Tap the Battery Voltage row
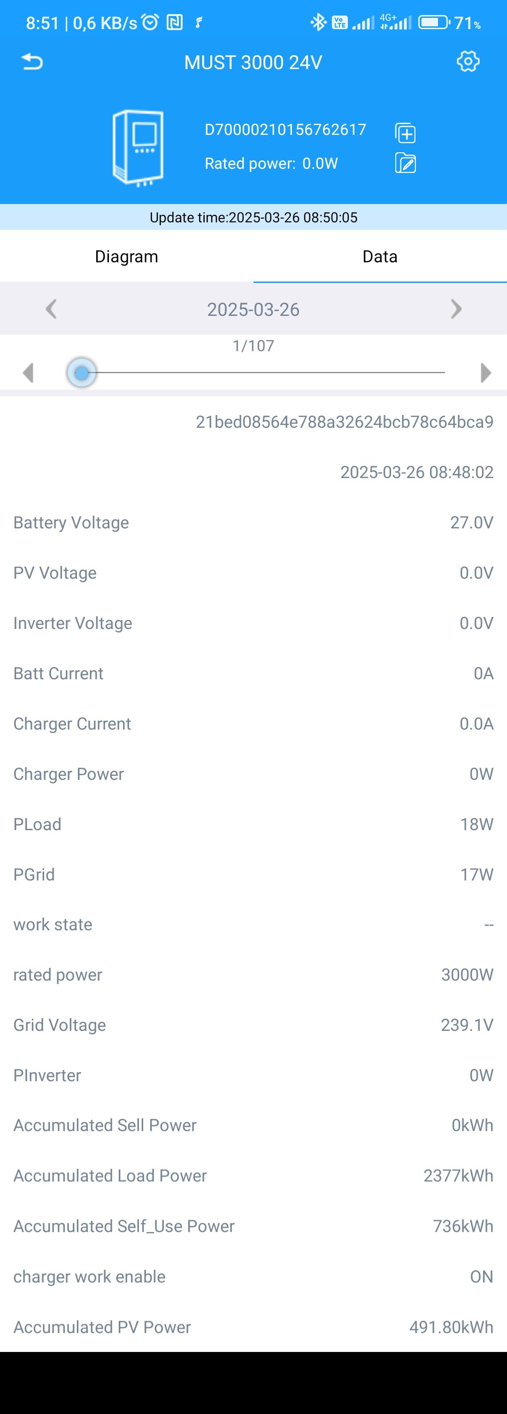 253,523
